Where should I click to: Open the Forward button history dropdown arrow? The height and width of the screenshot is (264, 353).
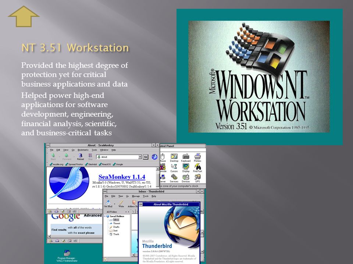click(x=74, y=157)
